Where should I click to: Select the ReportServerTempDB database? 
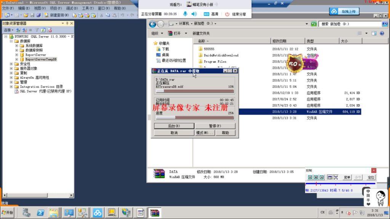[x=41, y=59]
